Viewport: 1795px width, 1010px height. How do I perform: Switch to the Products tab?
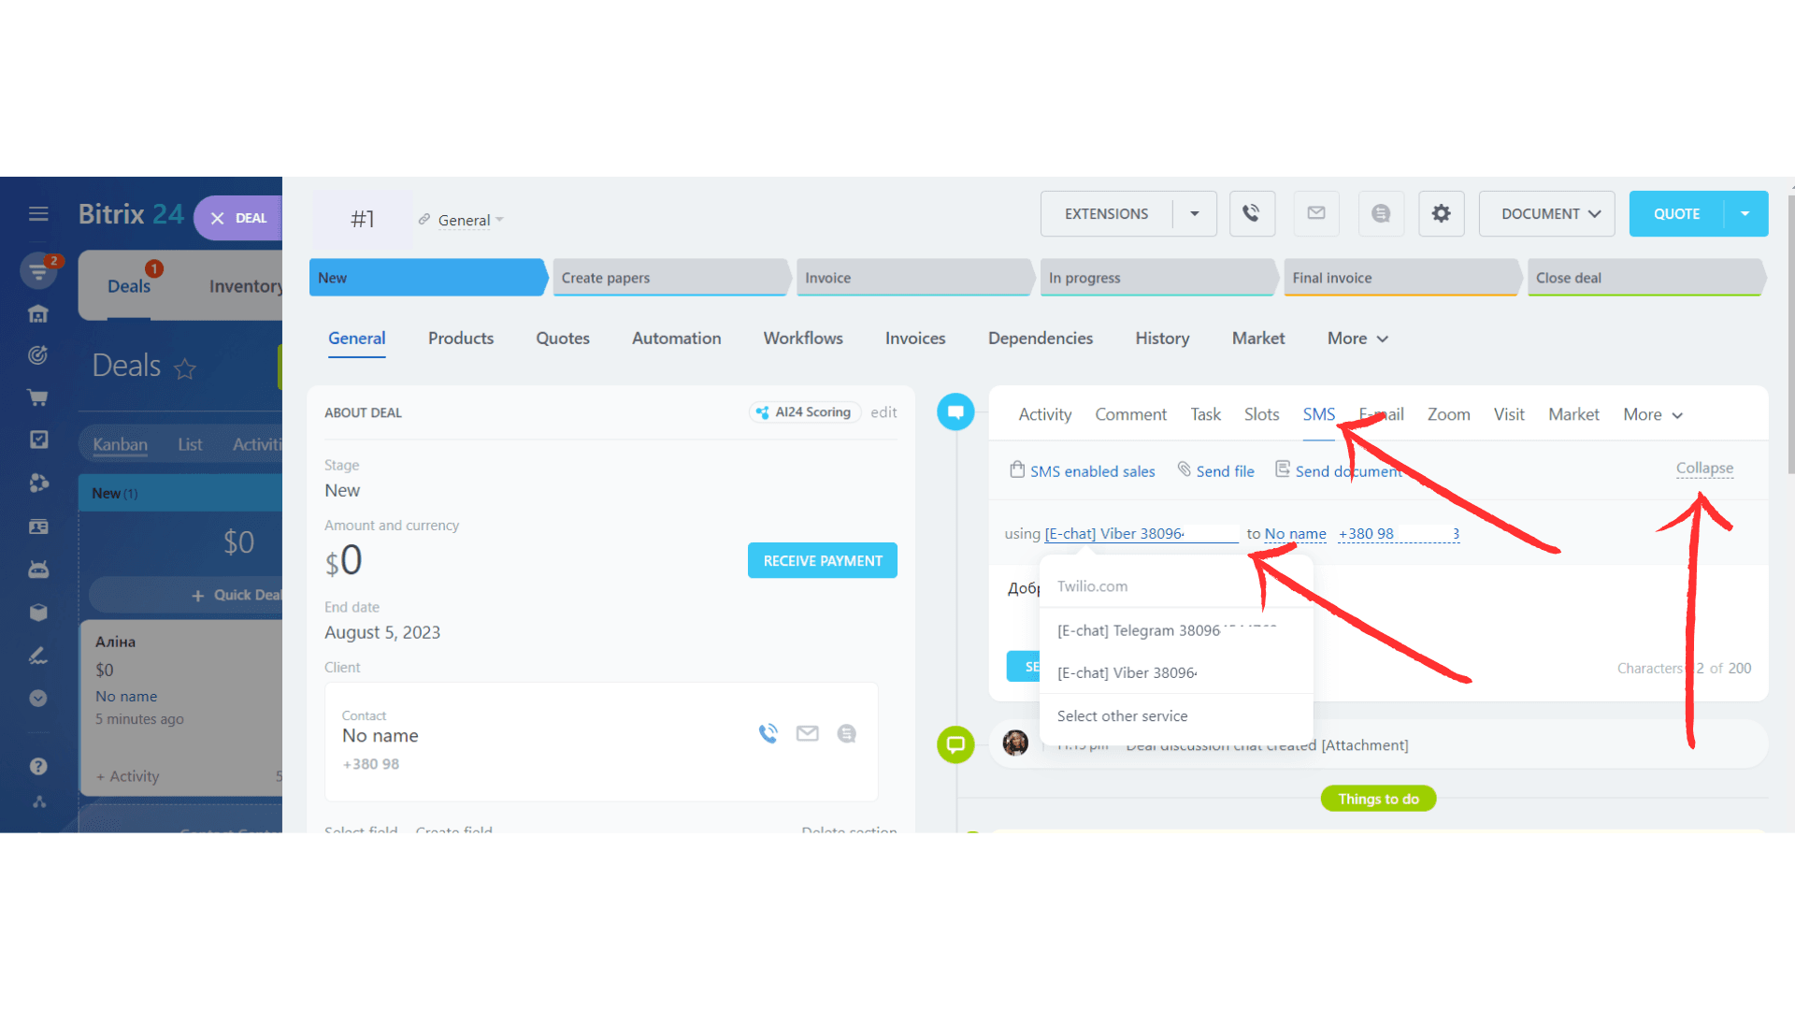tap(461, 339)
